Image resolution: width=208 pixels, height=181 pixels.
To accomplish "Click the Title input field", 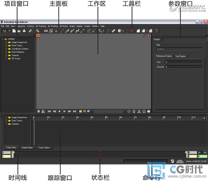I will click(180, 49).
